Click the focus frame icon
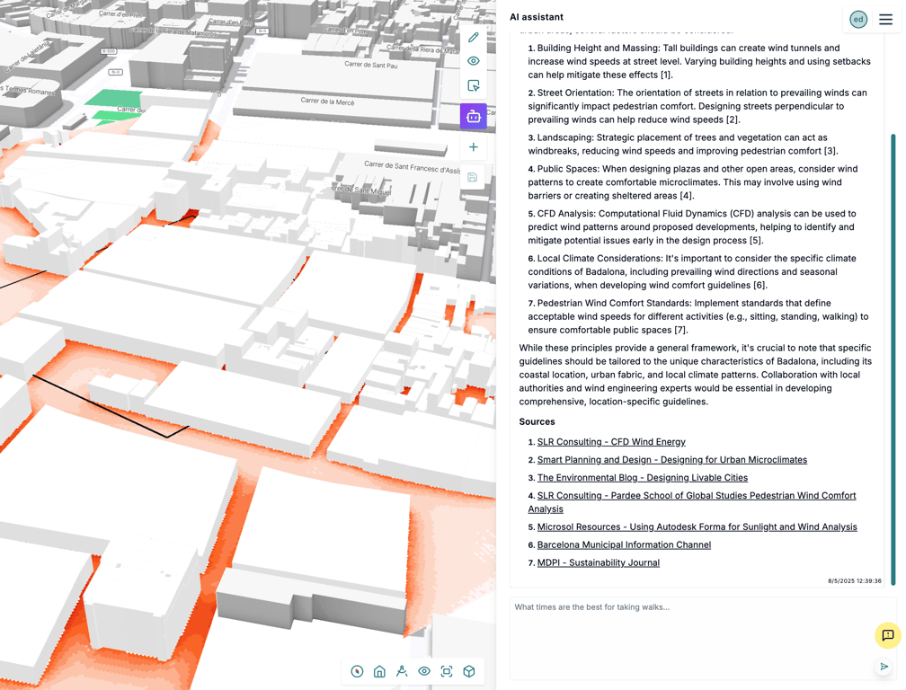Image resolution: width=906 pixels, height=690 pixels. point(447,671)
